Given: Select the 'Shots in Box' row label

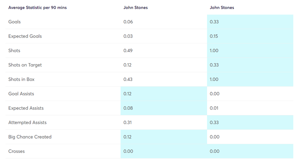Looking at the screenshot, I should tap(21, 80).
